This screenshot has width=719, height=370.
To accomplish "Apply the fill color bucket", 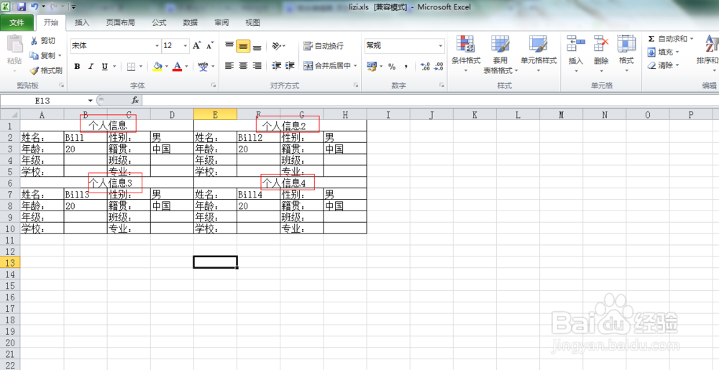I will [157, 66].
